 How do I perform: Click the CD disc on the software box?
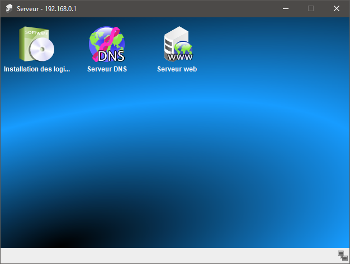(44, 52)
